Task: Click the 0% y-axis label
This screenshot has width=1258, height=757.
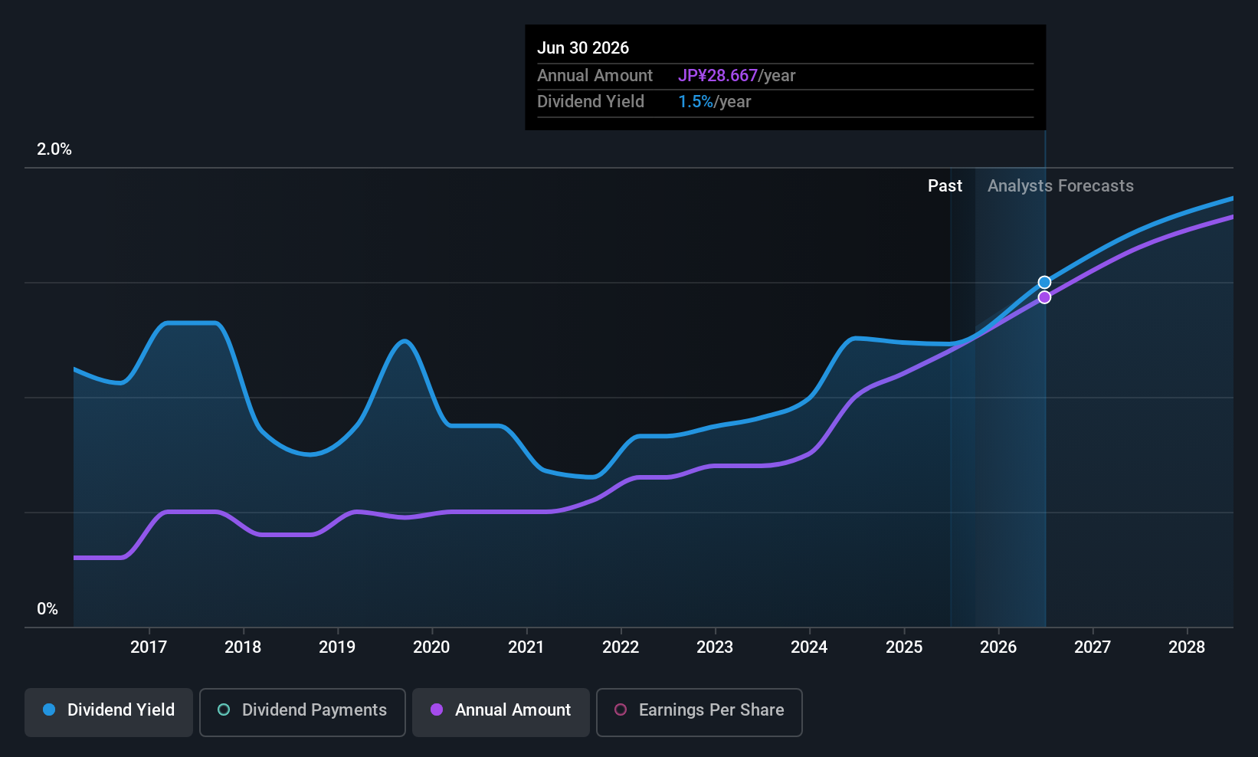Action: [48, 609]
